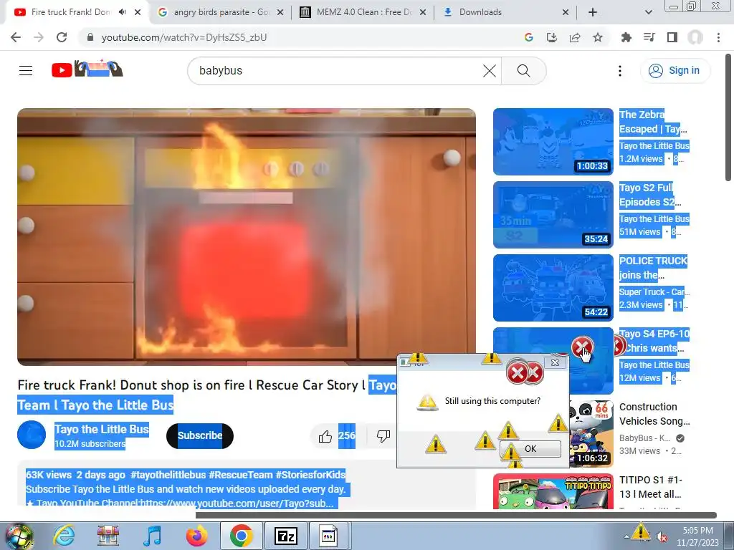Open media controls icon in Chrome toolbar
The width and height of the screenshot is (734, 550).
coord(649,37)
